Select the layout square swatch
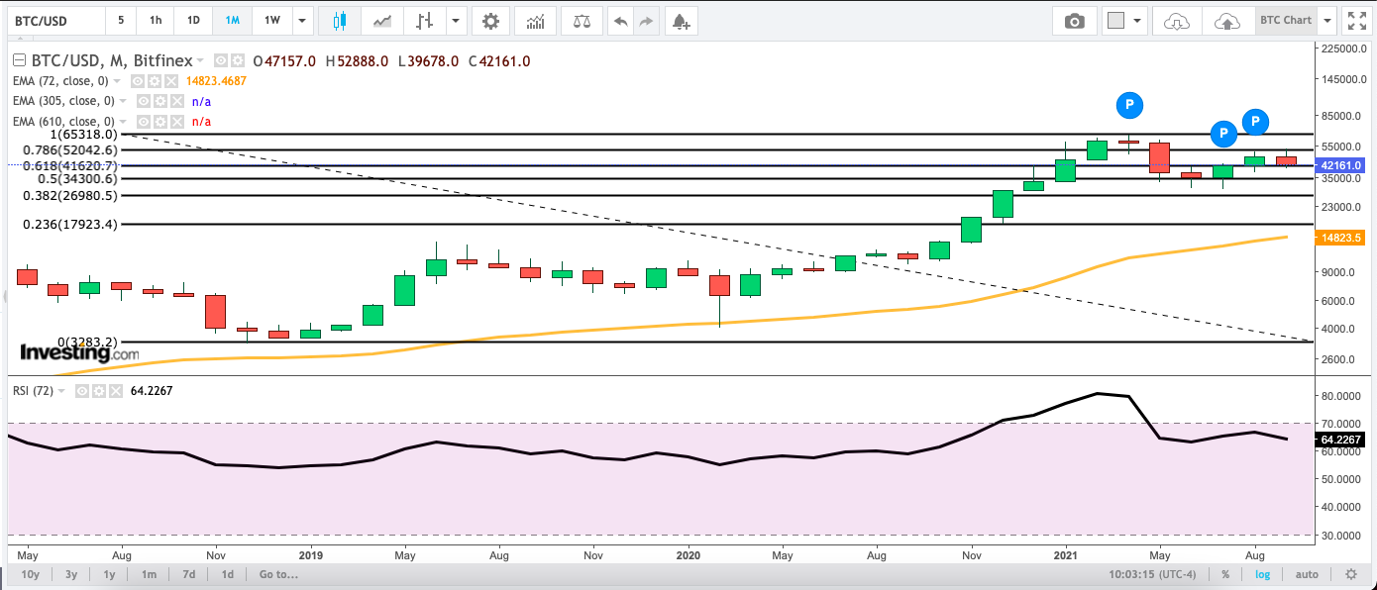 (1116, 21)
